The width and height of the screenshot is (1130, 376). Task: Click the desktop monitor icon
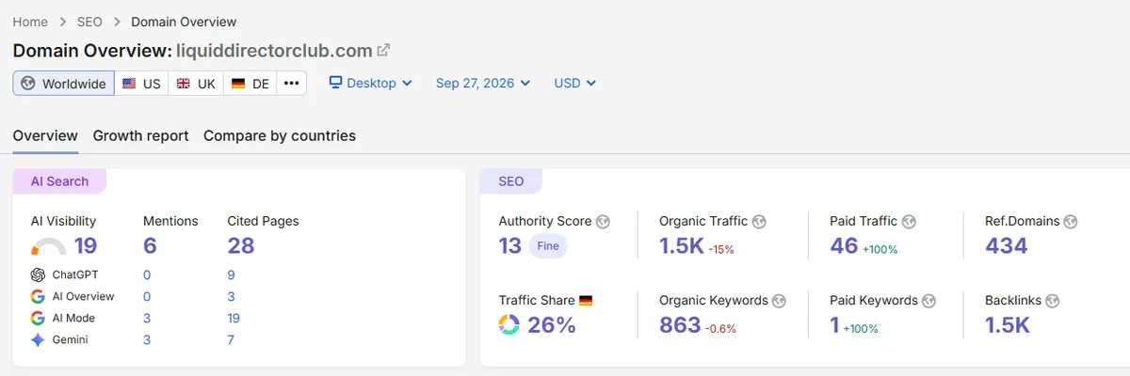click(x=335, y=83)
